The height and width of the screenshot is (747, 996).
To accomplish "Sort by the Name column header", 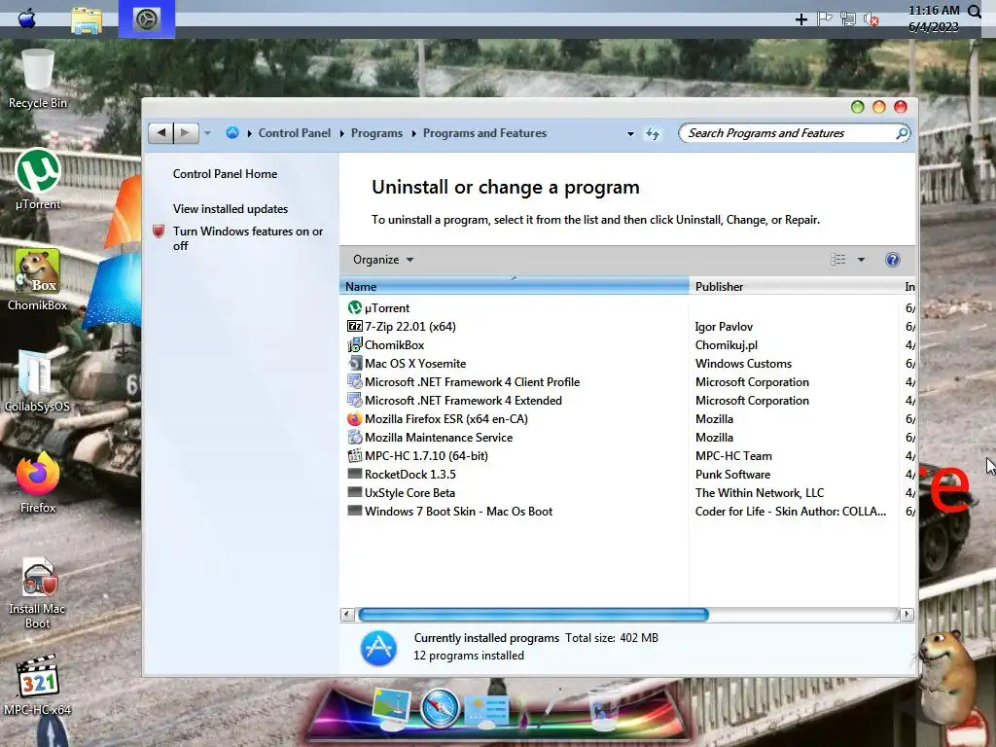I will coord(515,287).
